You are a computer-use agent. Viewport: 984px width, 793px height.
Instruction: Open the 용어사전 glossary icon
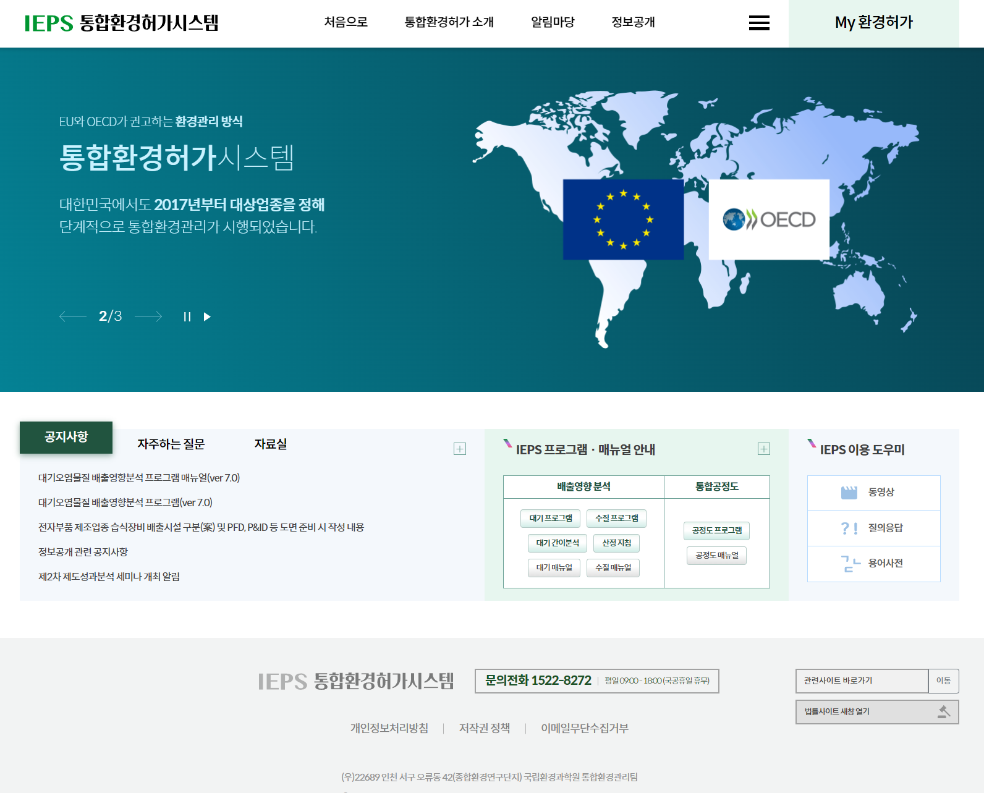pyautogui.click(x=850, y=564)
